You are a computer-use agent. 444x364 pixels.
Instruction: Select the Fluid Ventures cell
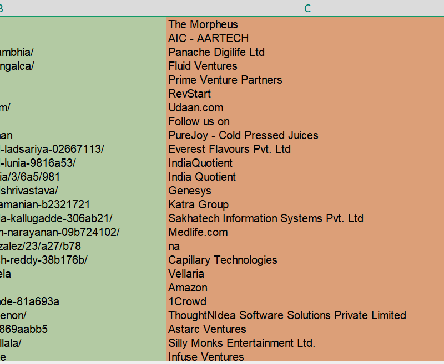pyautogui.click(x=305, y=66)
